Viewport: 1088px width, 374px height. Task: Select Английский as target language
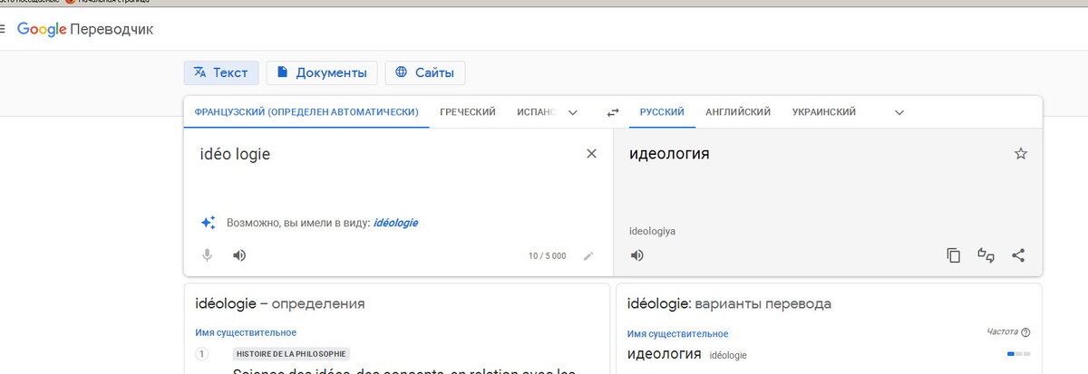(738, 112)
